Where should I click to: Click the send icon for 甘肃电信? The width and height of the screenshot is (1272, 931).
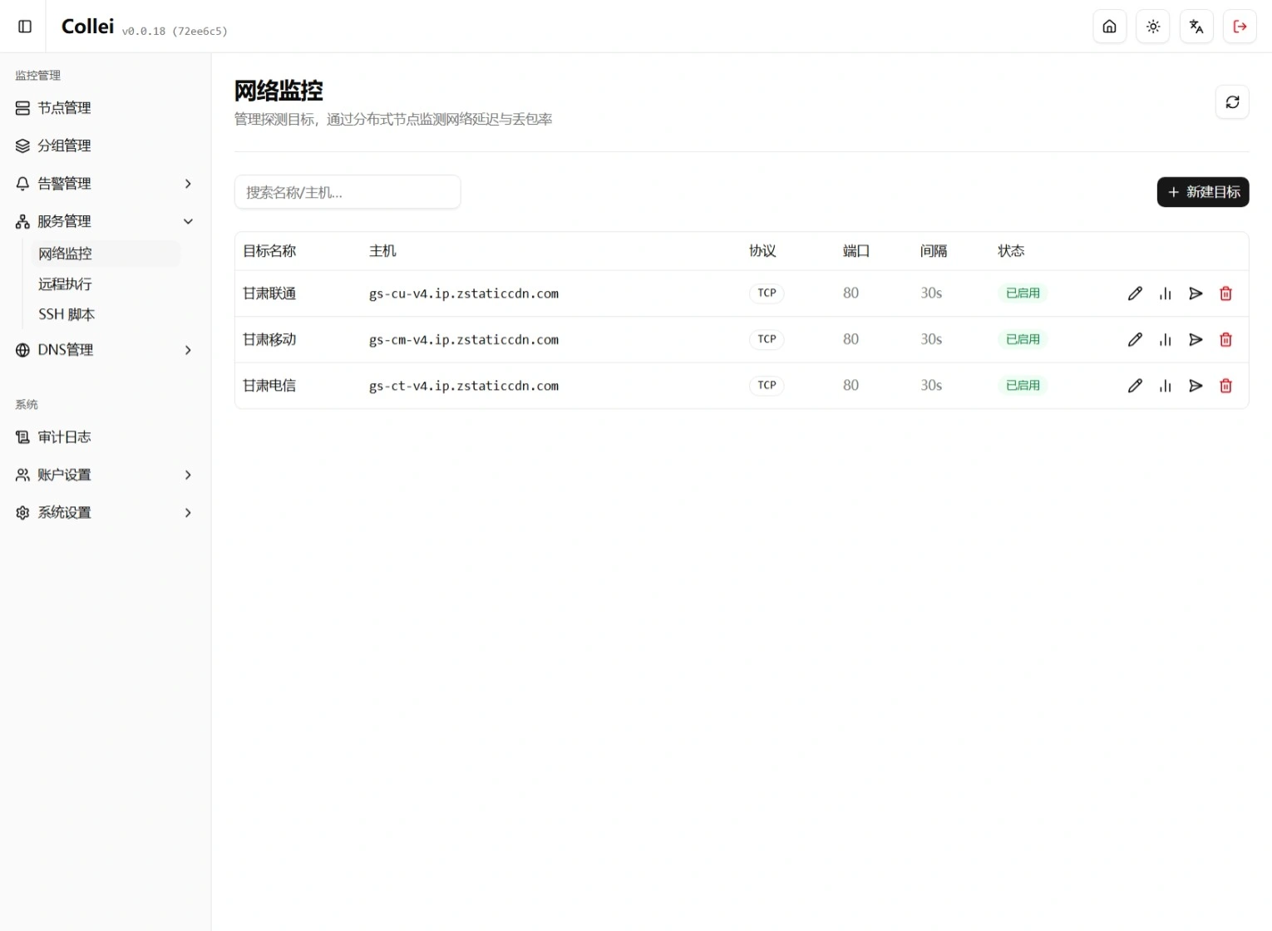tap(1196, 386)
